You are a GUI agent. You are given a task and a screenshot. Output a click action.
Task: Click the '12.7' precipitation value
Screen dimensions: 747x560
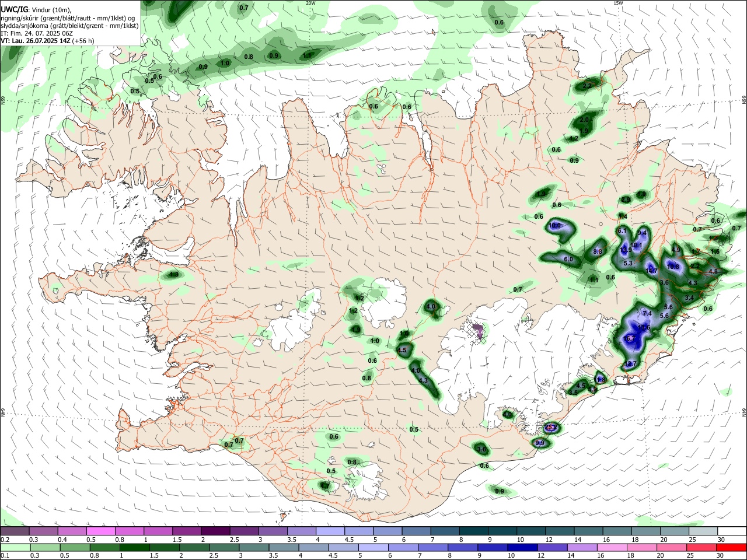631,364
